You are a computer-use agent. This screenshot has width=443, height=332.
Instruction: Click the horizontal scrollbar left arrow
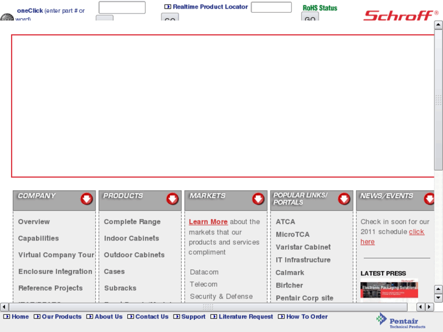click(x=4, y=307)
